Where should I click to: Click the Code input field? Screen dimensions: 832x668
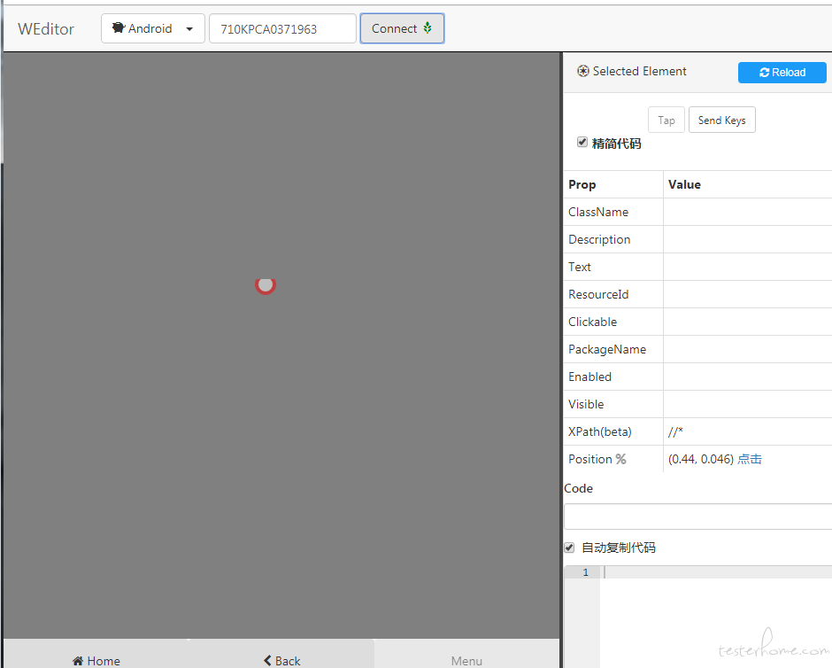pyautogui.click(x=697, y=517)
